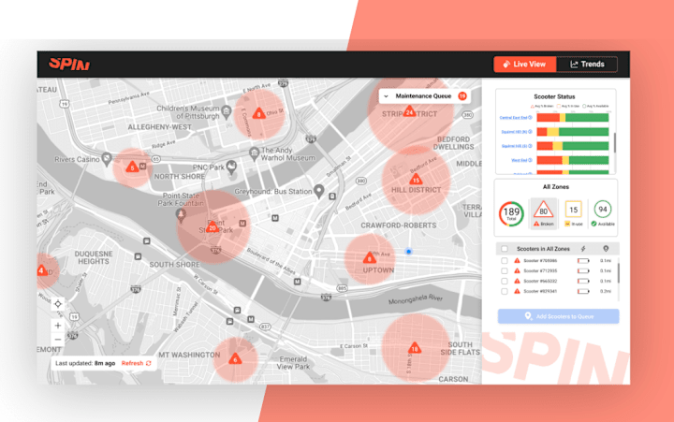The height and width of the screenshot is (422, 674).
Task: Click the Central East End status bar
Action: (573, 118)
